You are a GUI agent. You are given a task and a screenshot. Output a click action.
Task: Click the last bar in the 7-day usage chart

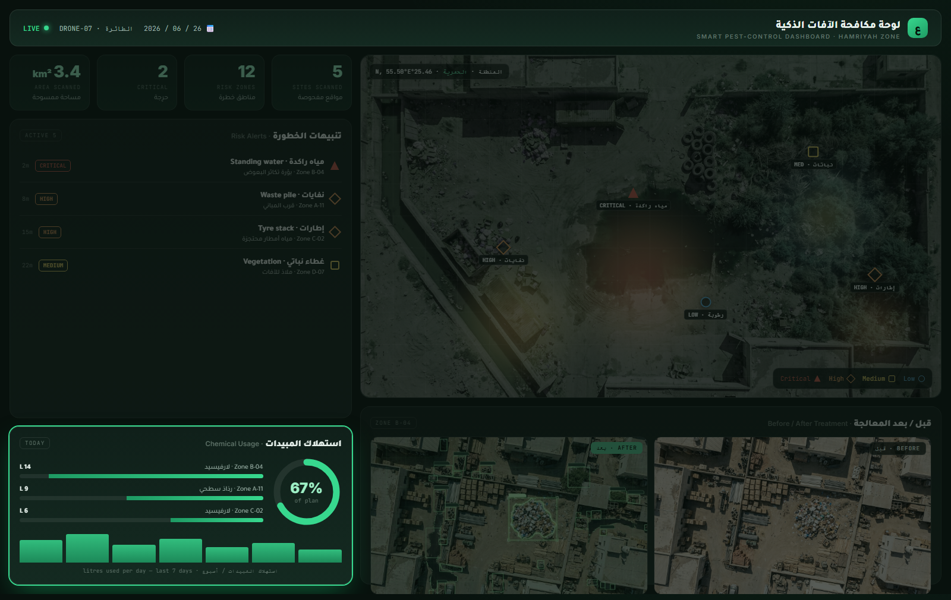[x=320, y=556]
